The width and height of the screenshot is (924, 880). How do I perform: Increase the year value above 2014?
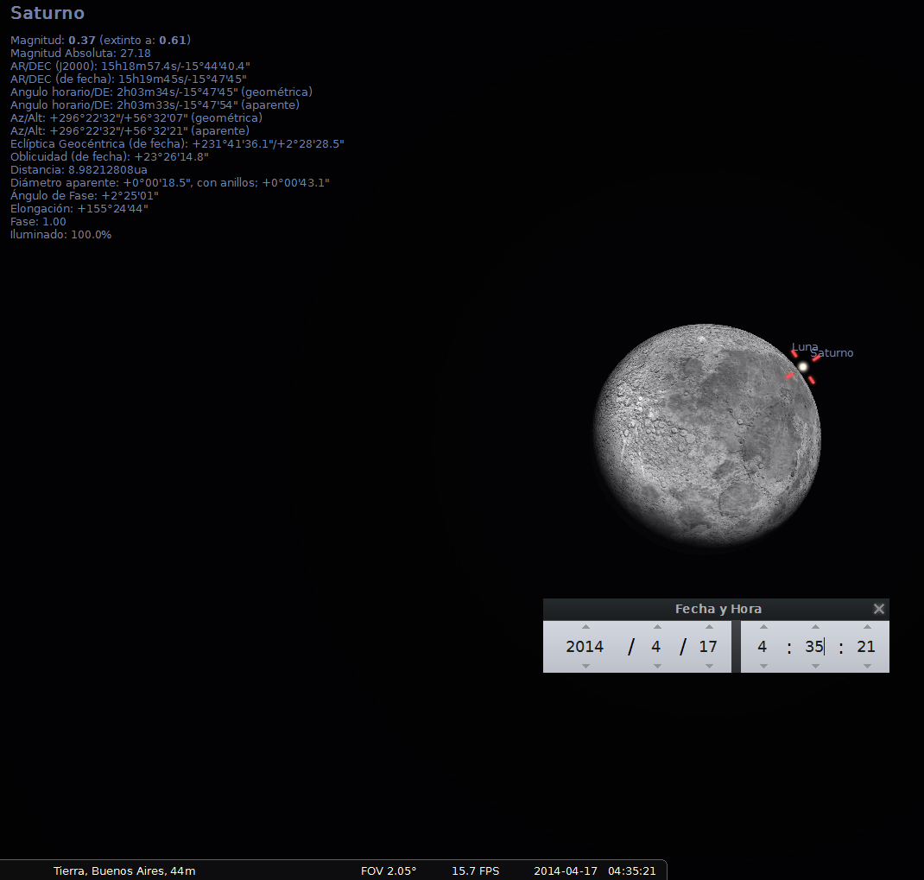[x=585, y=627]
